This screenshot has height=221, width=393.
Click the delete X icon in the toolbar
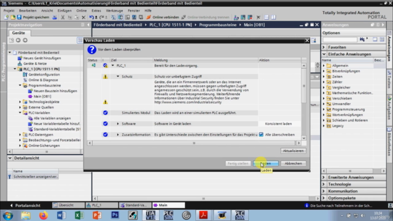pos(84,17)
